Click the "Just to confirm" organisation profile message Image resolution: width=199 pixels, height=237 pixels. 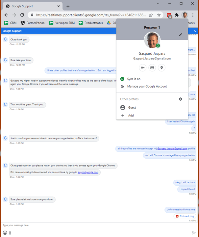tap(54, 139)
